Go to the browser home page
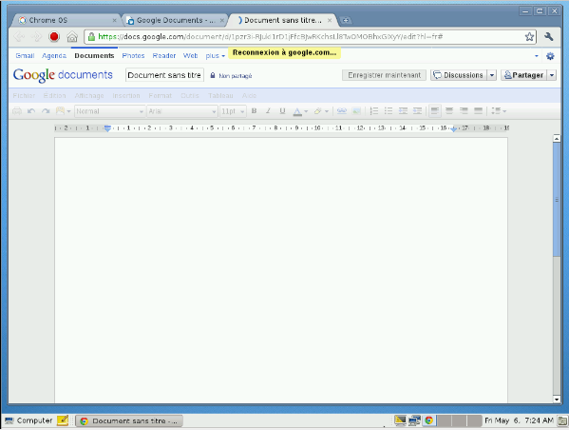569x430 pixels. tap(72, 37)
